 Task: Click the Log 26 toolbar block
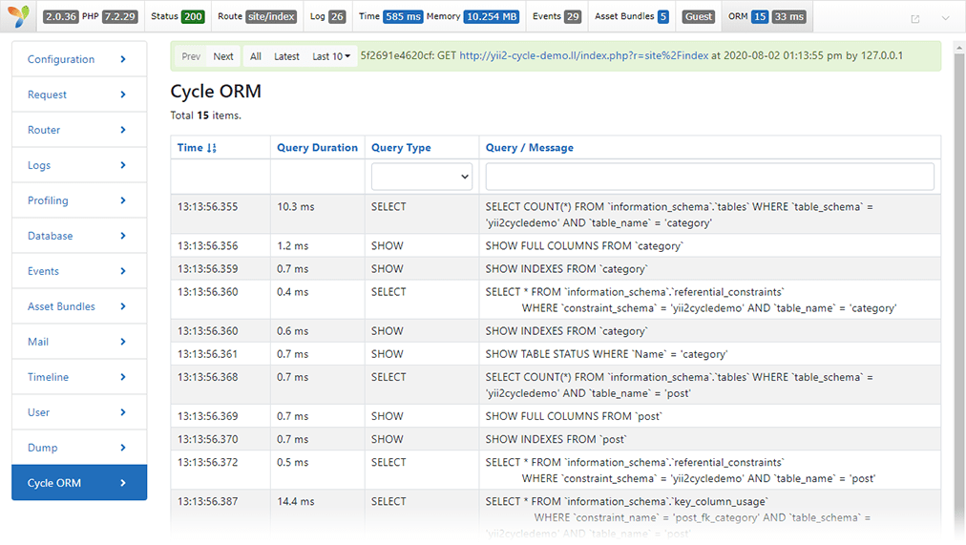[327, 16]
